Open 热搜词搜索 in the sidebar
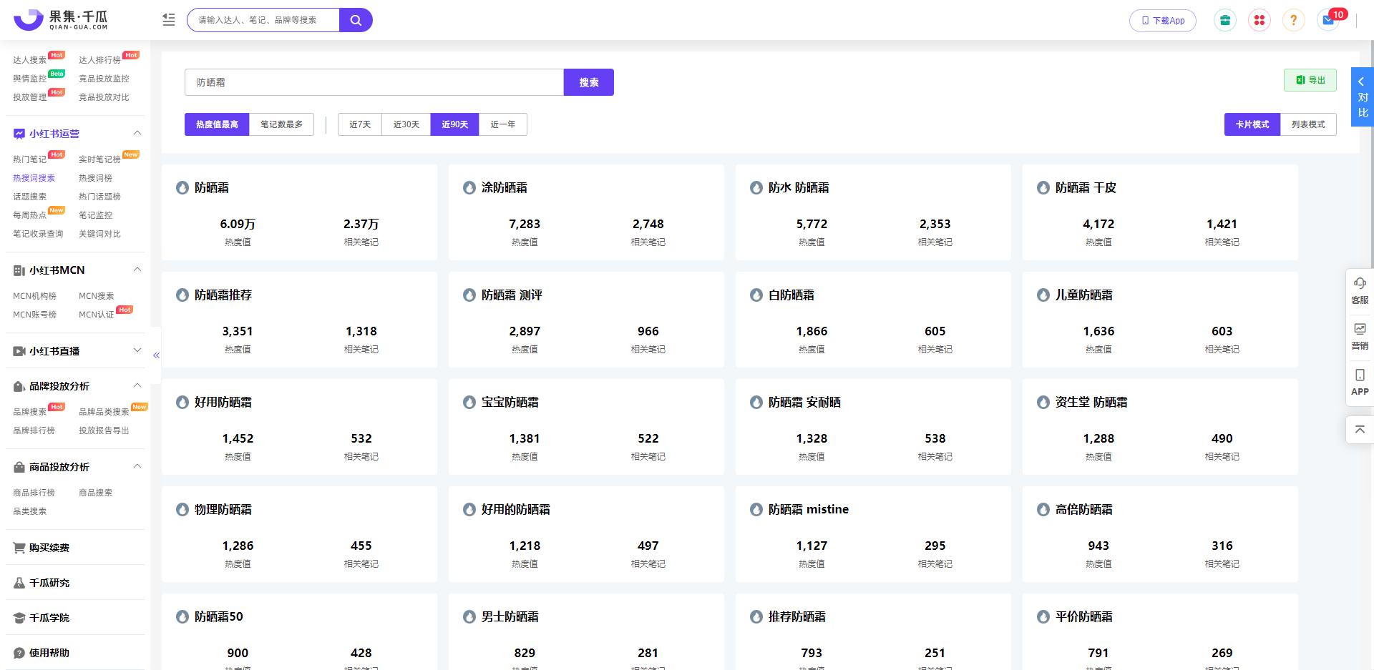 click(x=34, y=178)
